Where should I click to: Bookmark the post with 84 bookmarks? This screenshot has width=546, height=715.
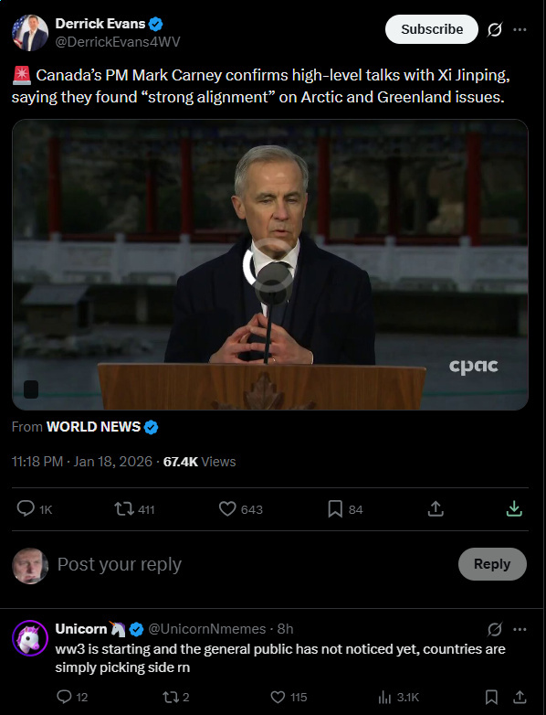[x=345, y=509]
